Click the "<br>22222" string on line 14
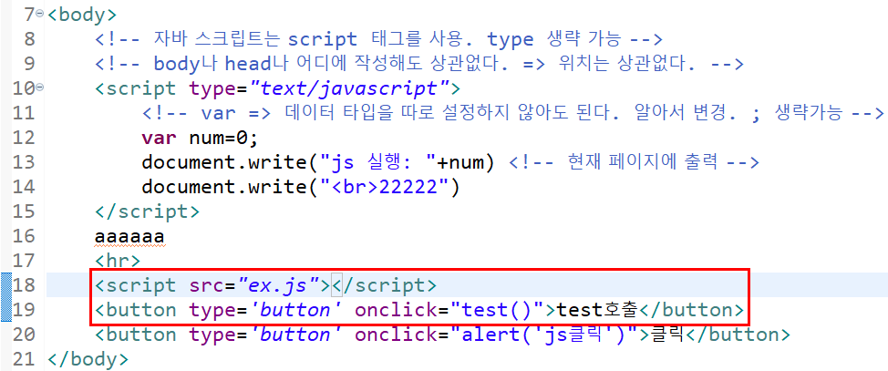 click(x=384, y=188)
